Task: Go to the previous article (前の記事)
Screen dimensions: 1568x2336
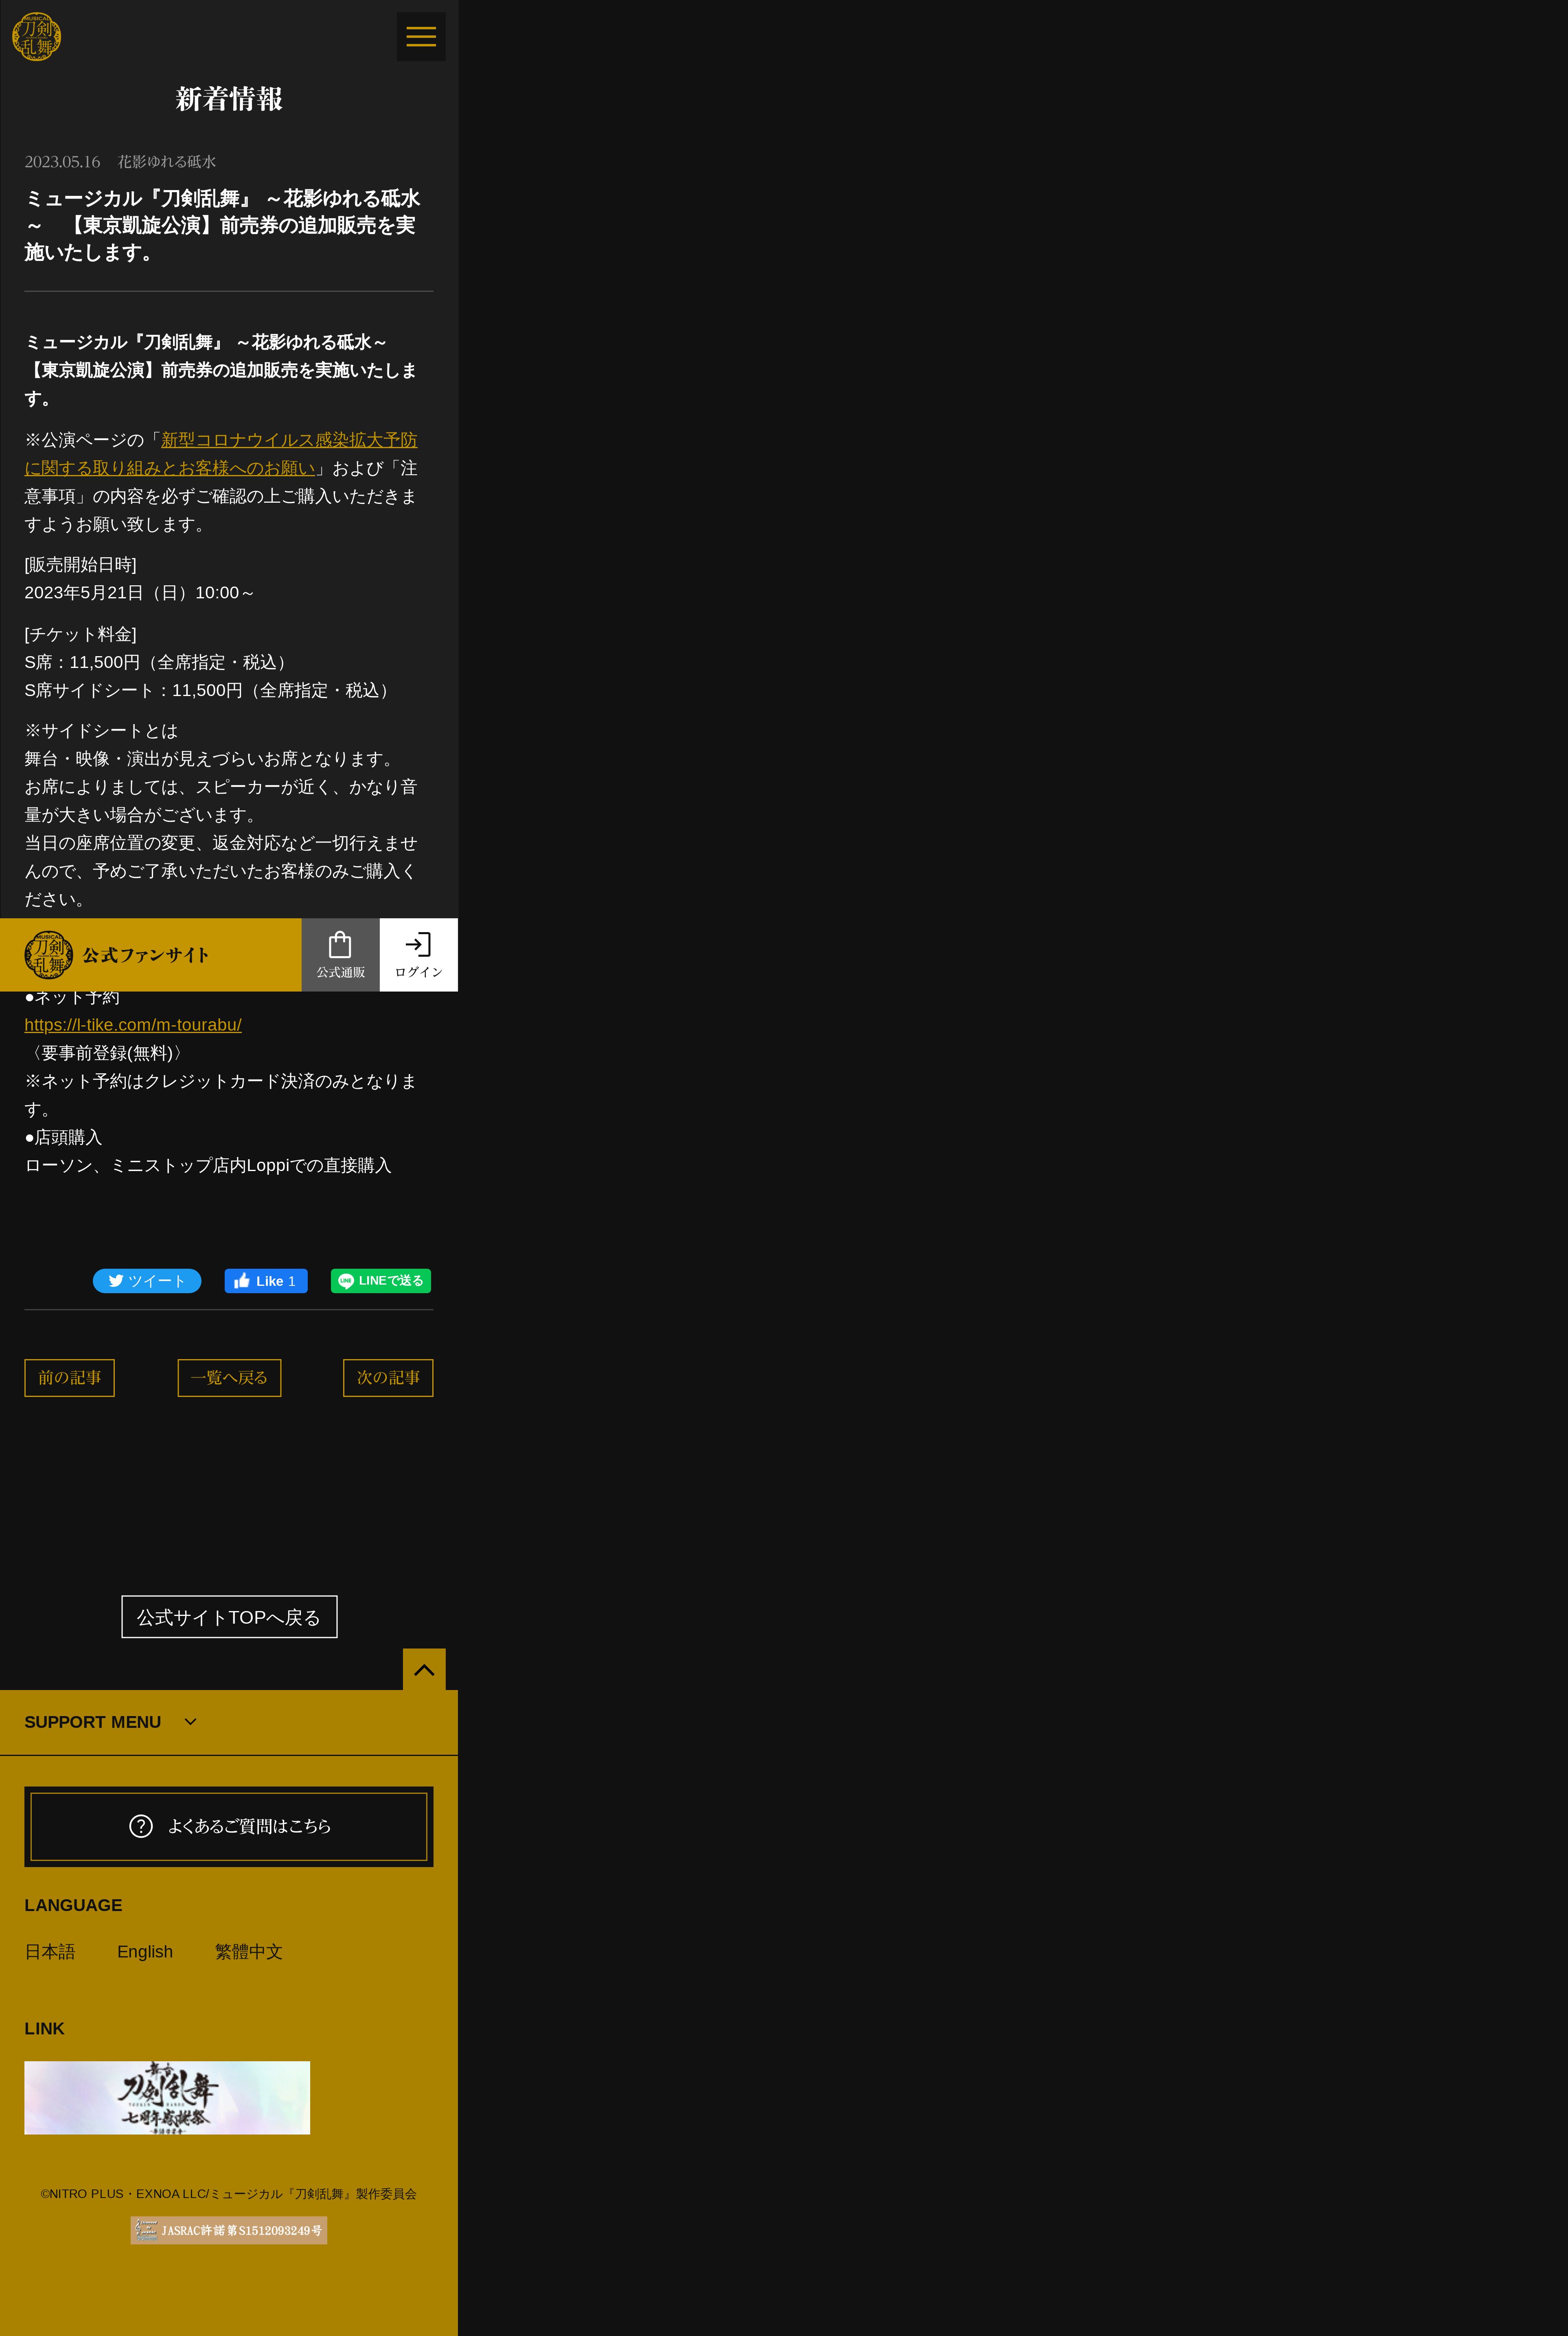Action: [x=69, y=1378]
